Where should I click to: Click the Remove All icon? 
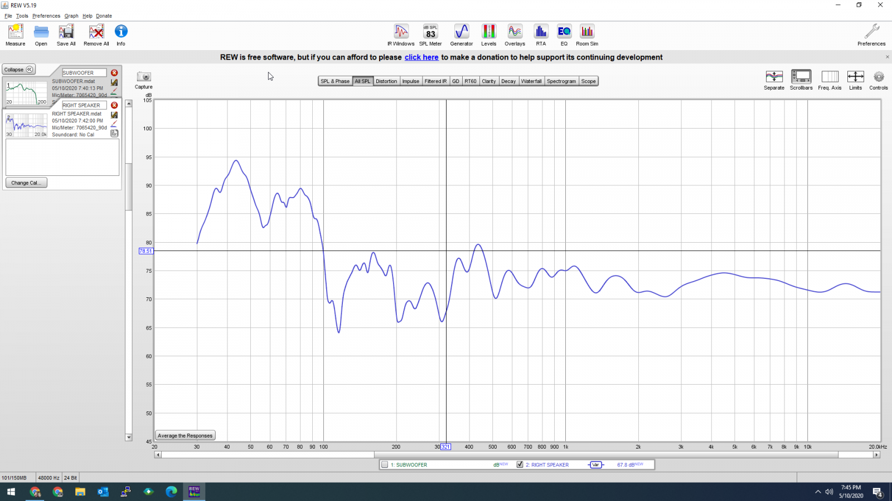click(x=96, y=32)
